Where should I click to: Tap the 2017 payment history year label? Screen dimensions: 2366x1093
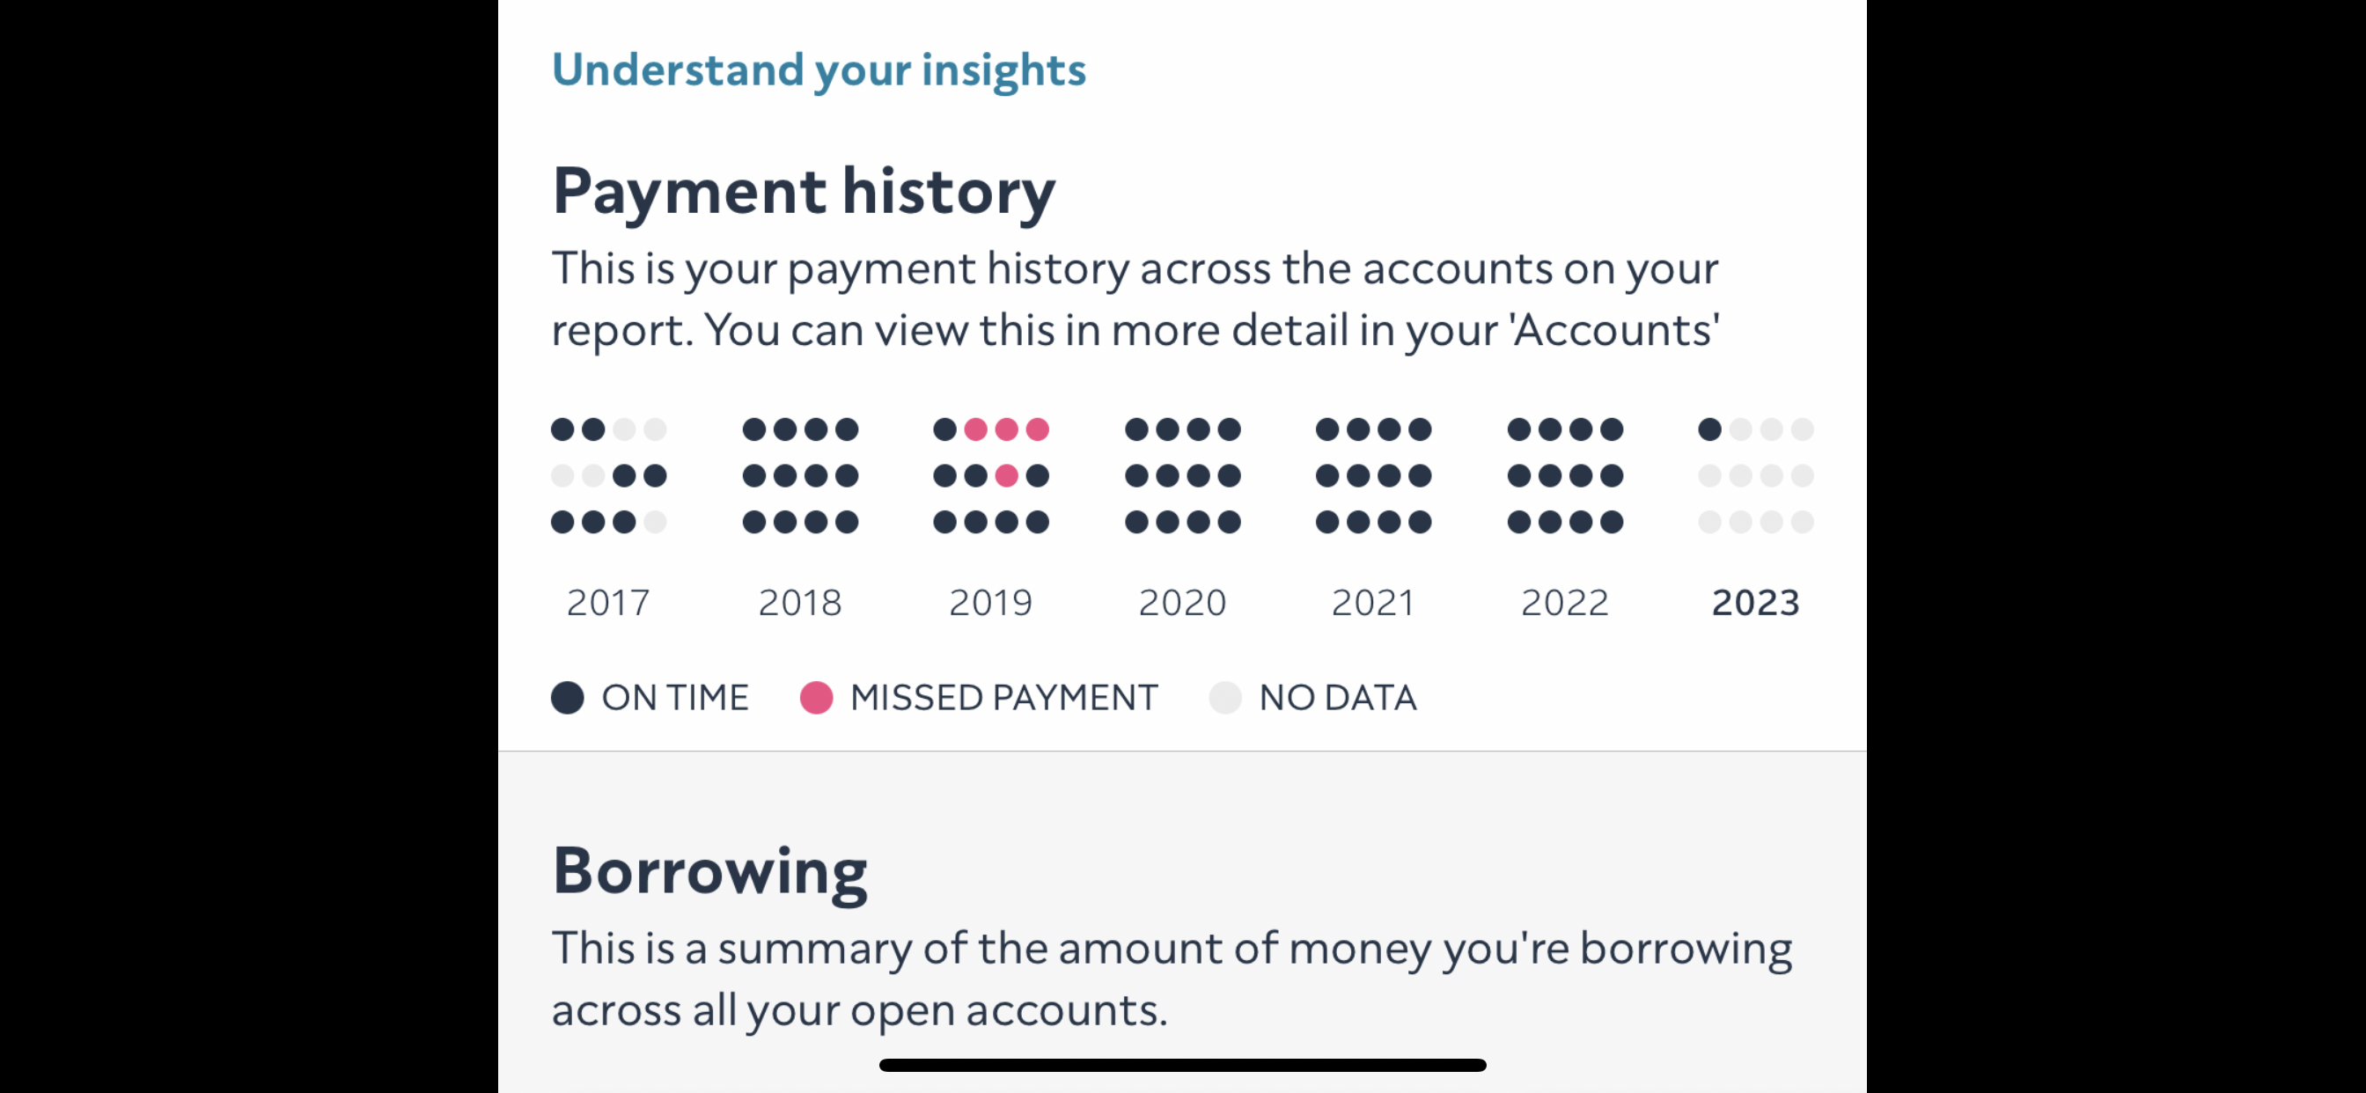pyautogui.click(x=608, y=603)
